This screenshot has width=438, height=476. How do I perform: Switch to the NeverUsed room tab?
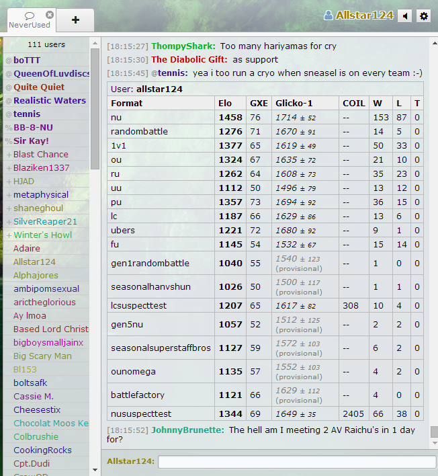(29, 24)
